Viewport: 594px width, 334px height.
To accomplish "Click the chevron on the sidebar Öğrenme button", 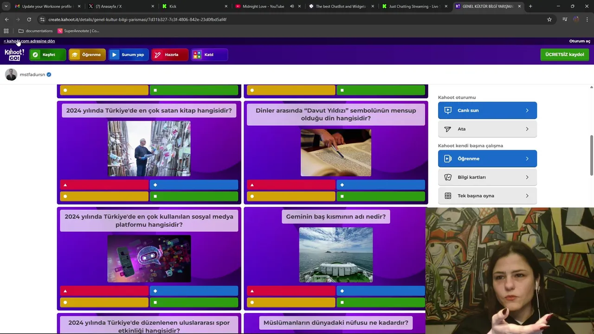I will tap(527, 159).
